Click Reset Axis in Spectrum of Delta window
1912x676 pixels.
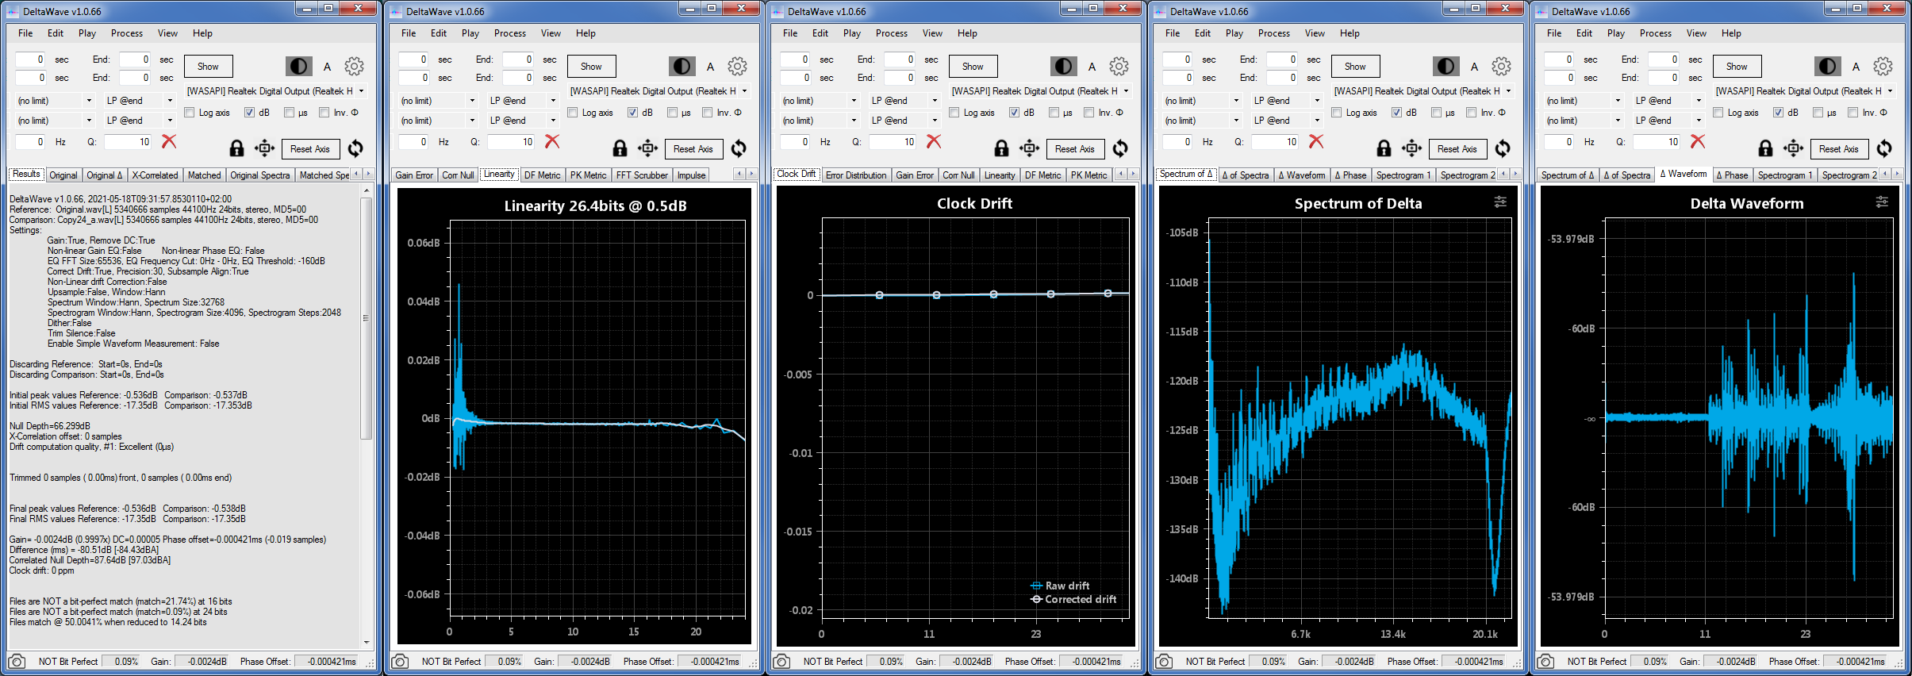point(1457,149)
